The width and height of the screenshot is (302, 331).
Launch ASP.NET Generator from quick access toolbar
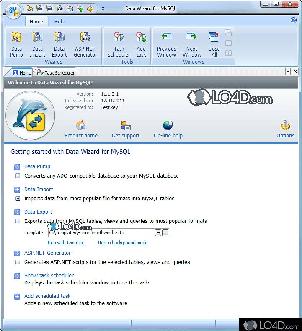pyautogui.click(x=60, y=8)
